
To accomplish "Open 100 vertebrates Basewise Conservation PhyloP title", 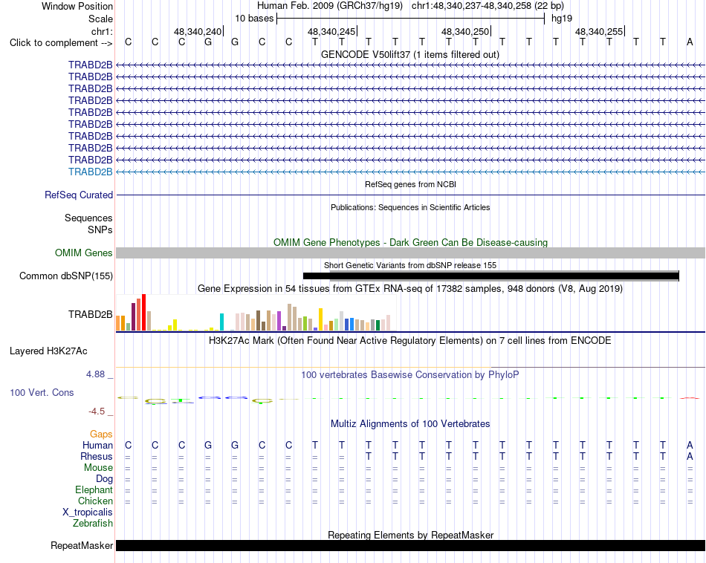I will pyautogui.click(x=410, y=375).
